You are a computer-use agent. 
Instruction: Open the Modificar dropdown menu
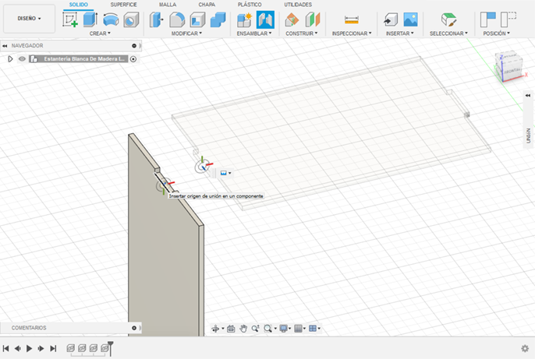(186, 33)
